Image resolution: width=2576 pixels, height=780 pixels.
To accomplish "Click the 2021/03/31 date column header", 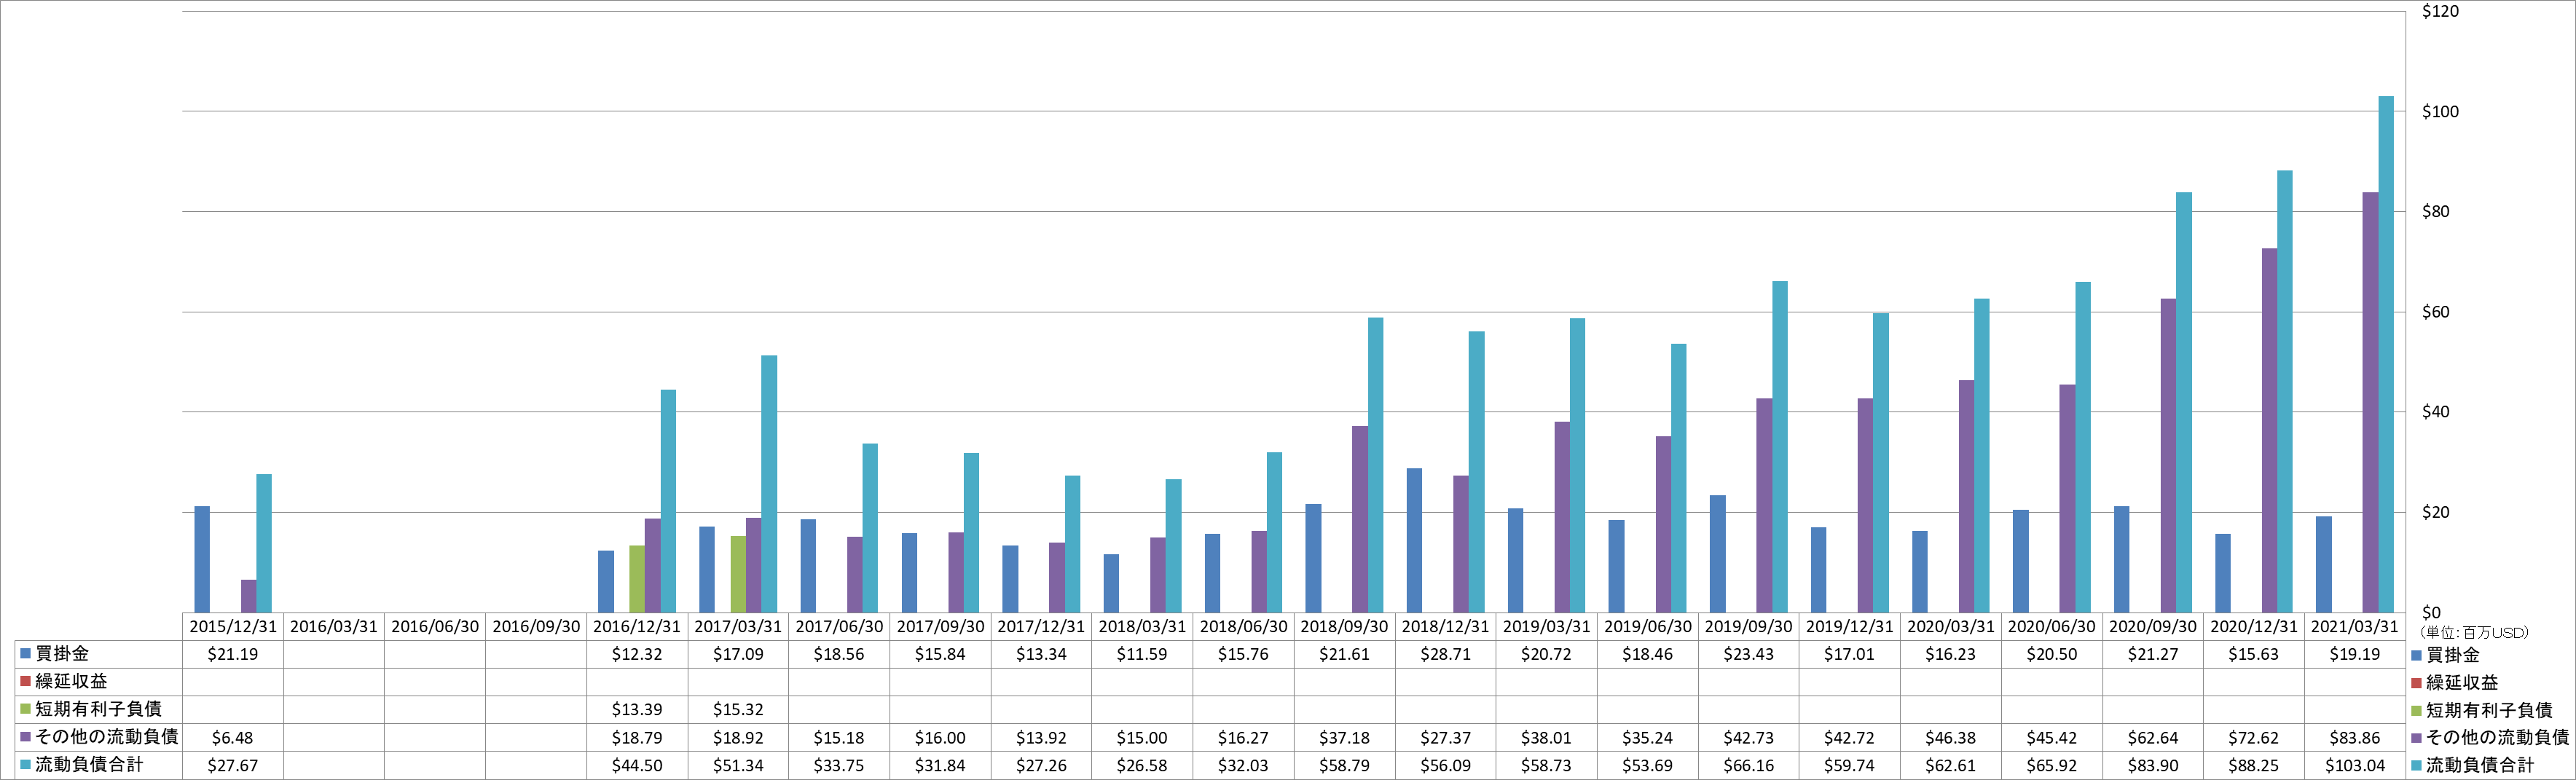I will coord(2355,626).
